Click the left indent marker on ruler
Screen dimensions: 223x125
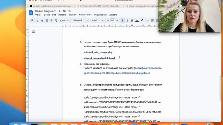(84, 26)
